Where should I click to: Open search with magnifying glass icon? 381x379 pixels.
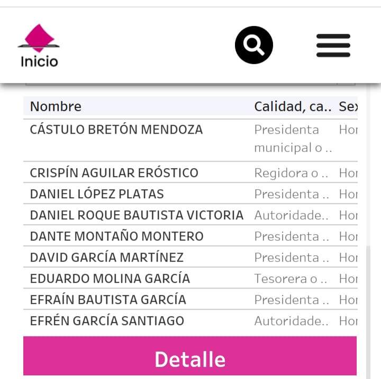tap(254, 45)
